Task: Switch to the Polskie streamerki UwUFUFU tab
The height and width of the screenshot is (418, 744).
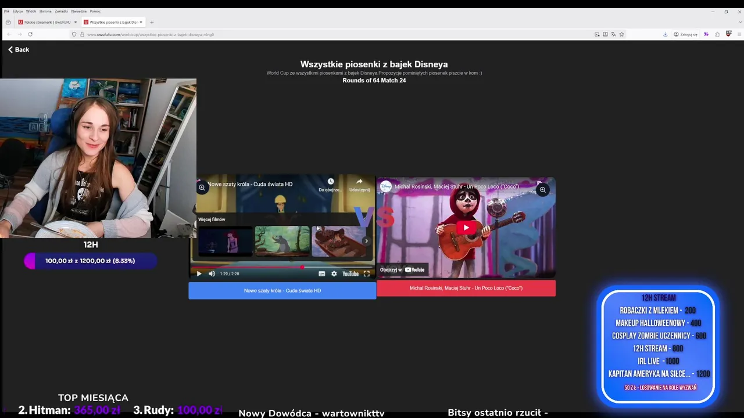Action: [47, 22]
